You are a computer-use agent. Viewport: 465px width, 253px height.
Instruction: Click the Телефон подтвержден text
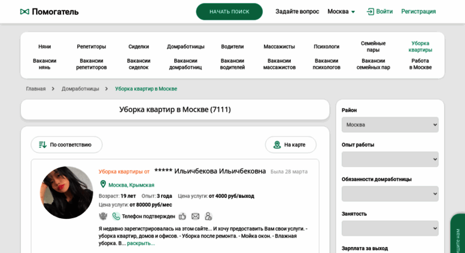coord(148,217)
